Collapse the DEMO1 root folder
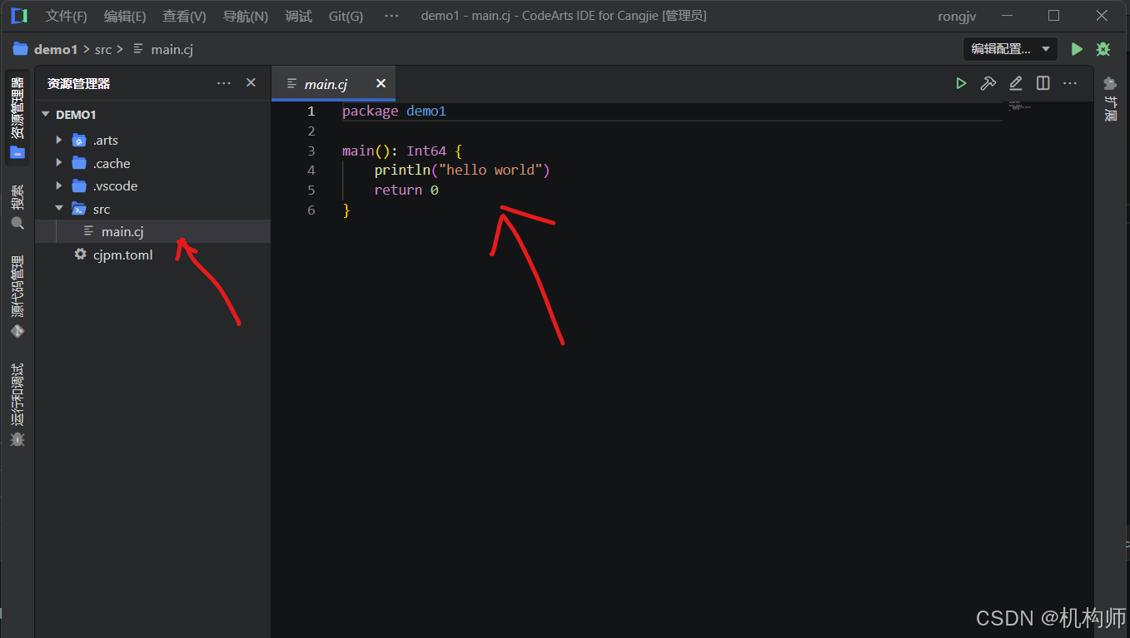 pyautogui.click(x=46, y=115)
